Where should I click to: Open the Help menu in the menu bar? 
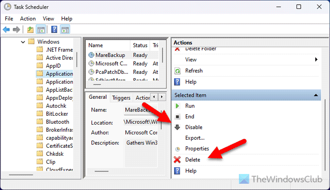click(x=67, y=19)
